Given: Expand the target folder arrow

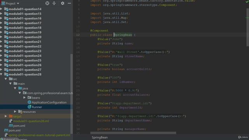Looking at the screenshot, I should [x=6, y=116].
